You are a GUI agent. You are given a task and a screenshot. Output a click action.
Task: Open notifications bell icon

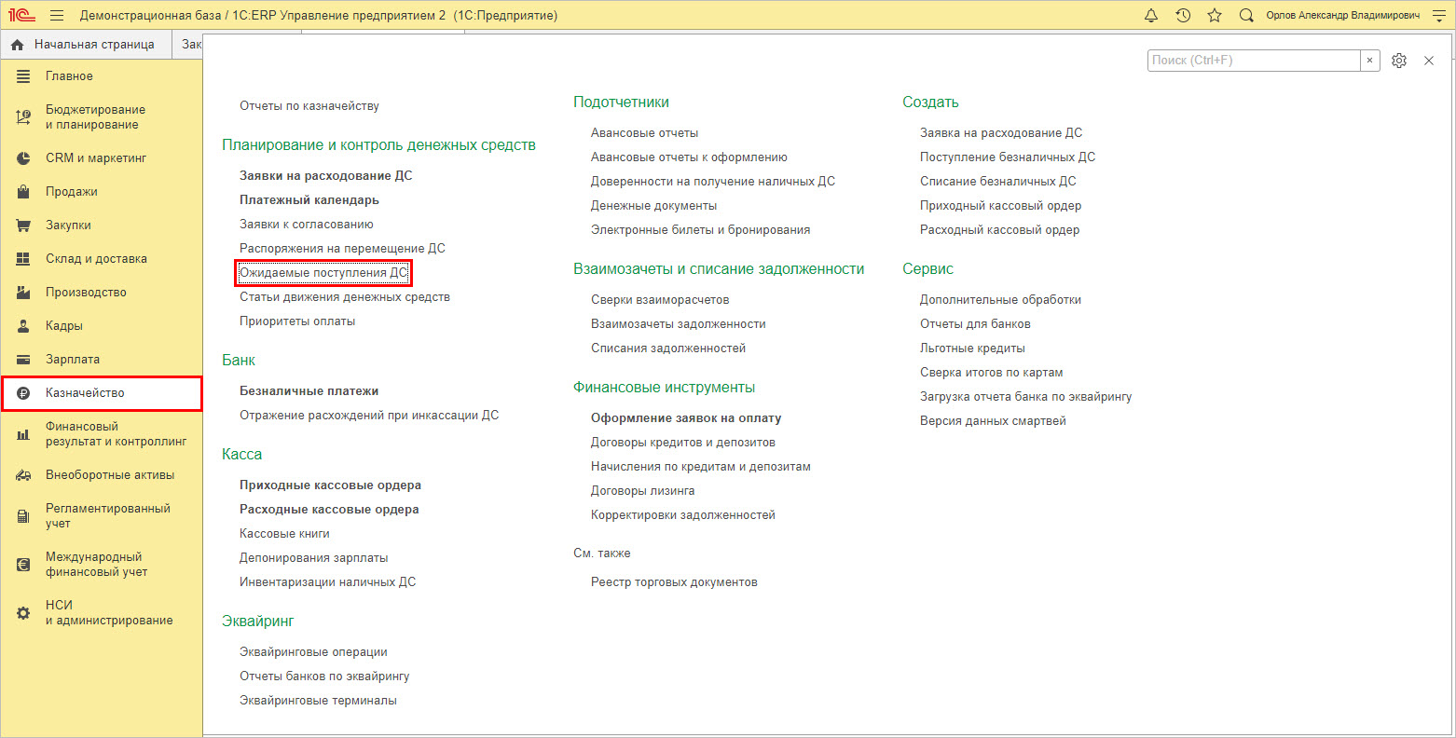pyautogui.click(x=1151, y=15)
